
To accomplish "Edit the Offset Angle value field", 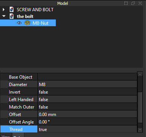I will point(87,122).
